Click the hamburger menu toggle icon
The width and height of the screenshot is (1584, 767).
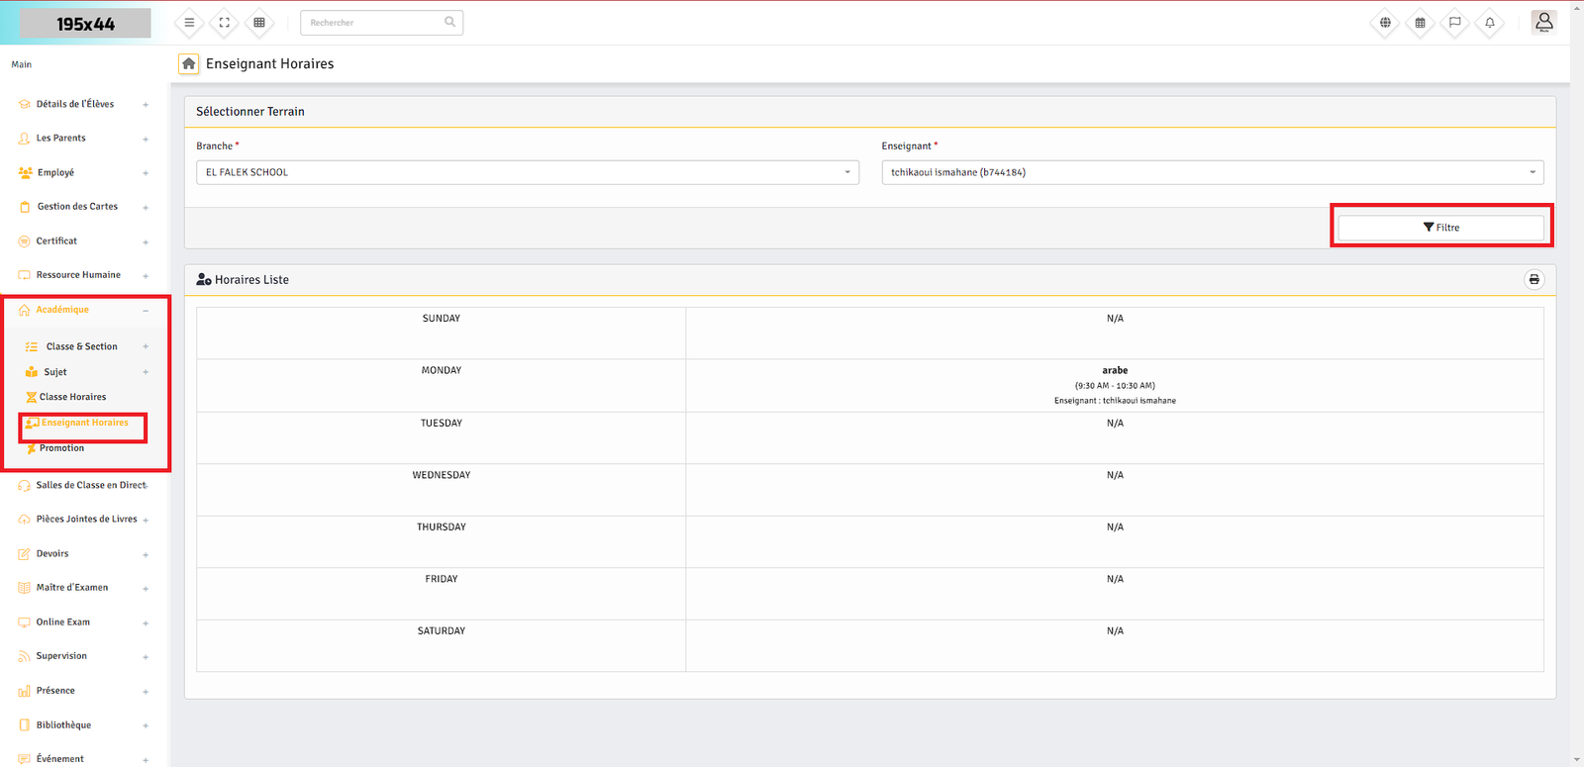point(189,23)
